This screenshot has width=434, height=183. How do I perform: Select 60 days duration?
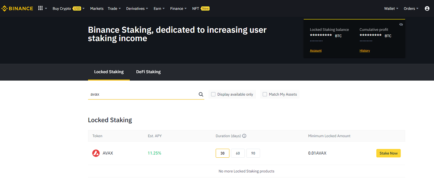coord(238,153)
